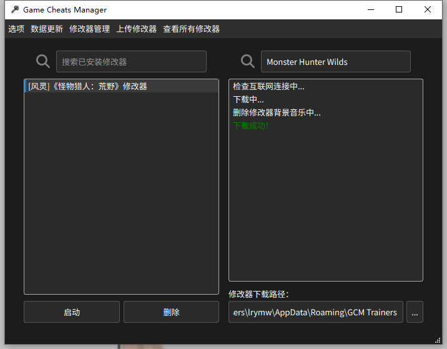Open the path browser with the ... button
Viewport: 447px width, 349px height.
[x=415, y=312]
